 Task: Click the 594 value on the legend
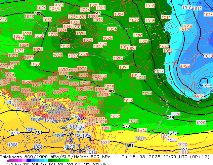click(96, 164)
